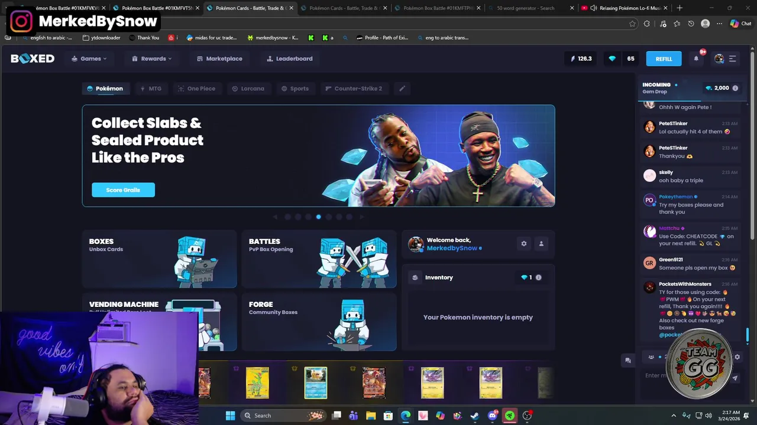Open the Copilot Chat button
The height and width of the screenshot is (425, 757).
[741, 24]
